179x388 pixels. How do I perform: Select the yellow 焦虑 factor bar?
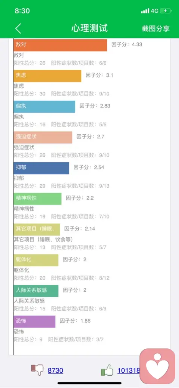pyautogui.click(x=47, y=76)
